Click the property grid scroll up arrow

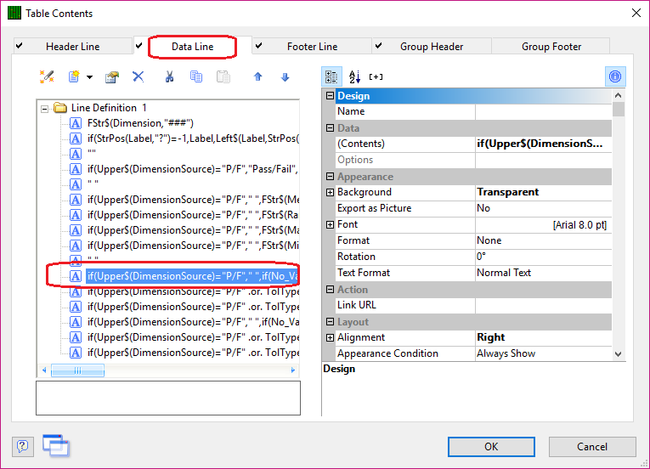(x=618, y=95)
